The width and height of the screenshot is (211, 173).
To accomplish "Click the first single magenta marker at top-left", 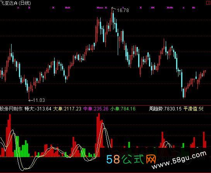I will (x=18, y=8).
